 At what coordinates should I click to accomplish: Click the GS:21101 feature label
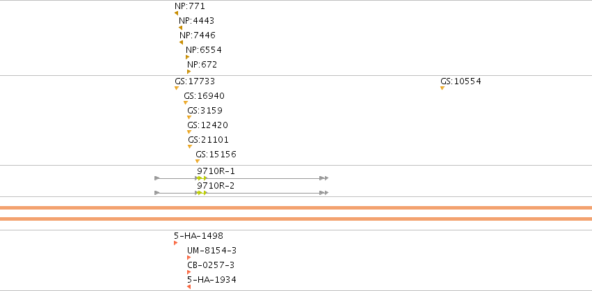coord(209,140)
